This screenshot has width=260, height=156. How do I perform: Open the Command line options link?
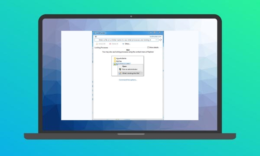[x=128, y=80]
